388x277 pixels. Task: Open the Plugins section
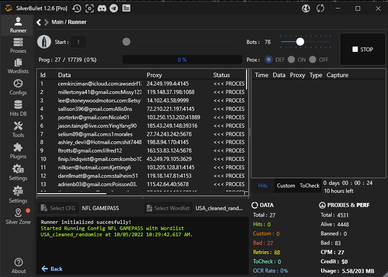click(x=18, y=151)
